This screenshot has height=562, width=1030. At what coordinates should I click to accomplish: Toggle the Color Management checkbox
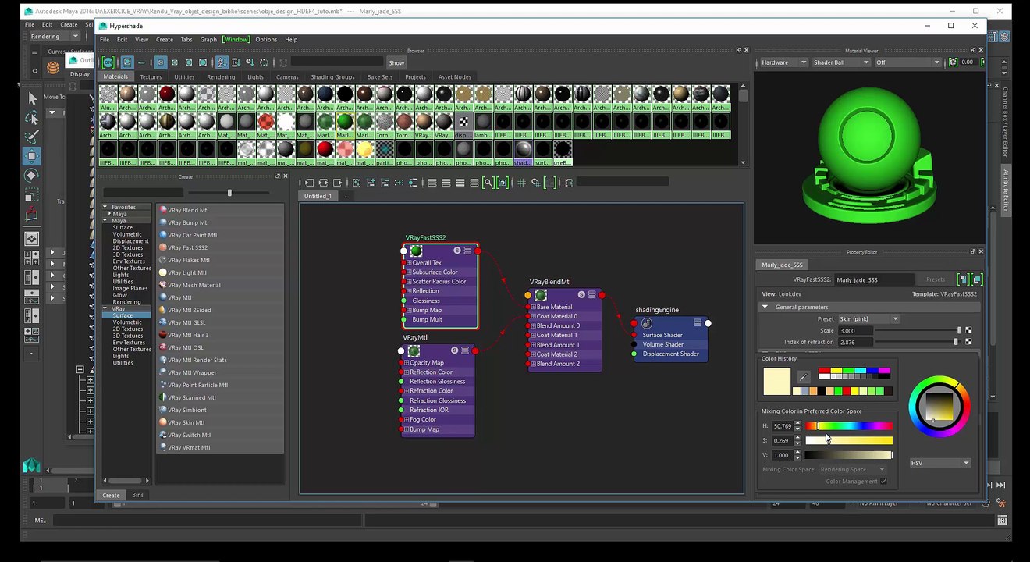883,482
